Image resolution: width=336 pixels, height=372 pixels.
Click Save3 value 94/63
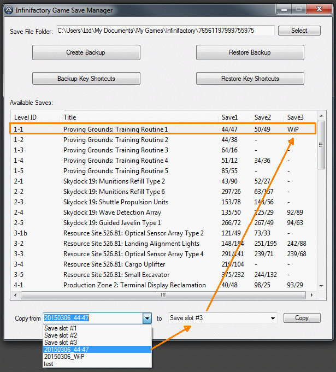coord(295,223)
